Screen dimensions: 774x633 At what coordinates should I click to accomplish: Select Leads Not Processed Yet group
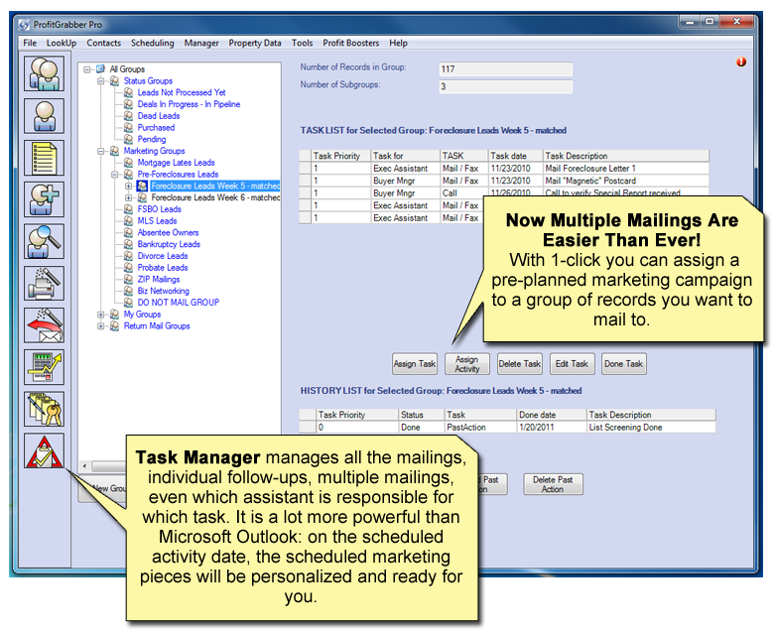click(182, 92)
